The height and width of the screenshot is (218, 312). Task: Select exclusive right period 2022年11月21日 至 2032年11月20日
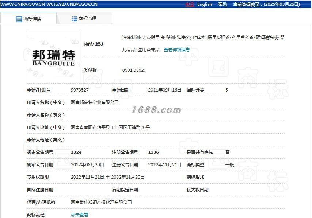[108, 177]
